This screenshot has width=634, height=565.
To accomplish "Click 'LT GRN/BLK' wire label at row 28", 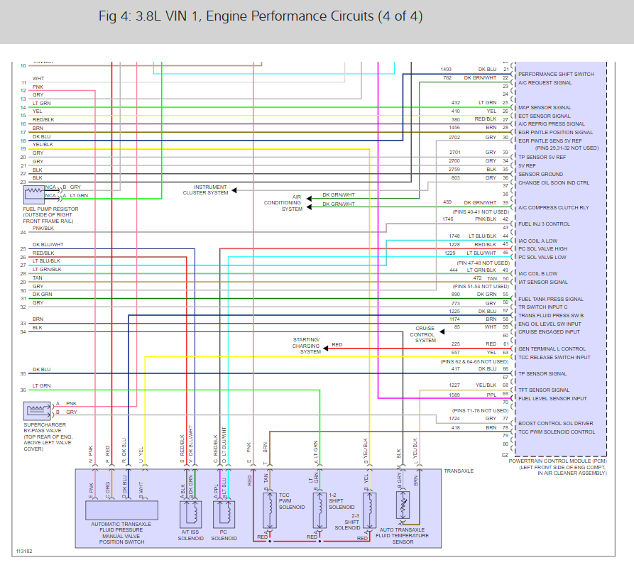I will tap(47, 270).
